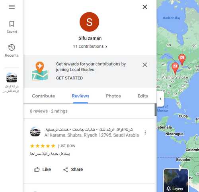Click the Arabic review text

(x=50, y=154)
